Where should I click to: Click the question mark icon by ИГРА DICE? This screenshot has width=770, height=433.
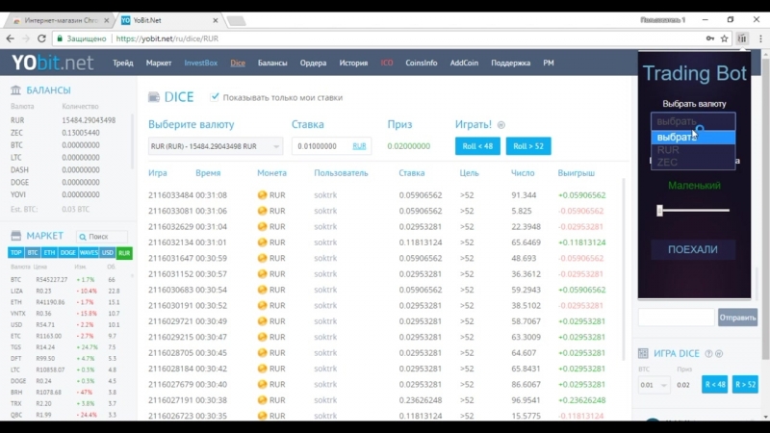[708, 353]
